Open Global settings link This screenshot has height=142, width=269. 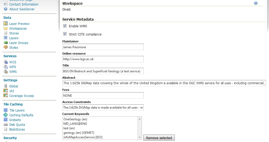tap(14, 86)
